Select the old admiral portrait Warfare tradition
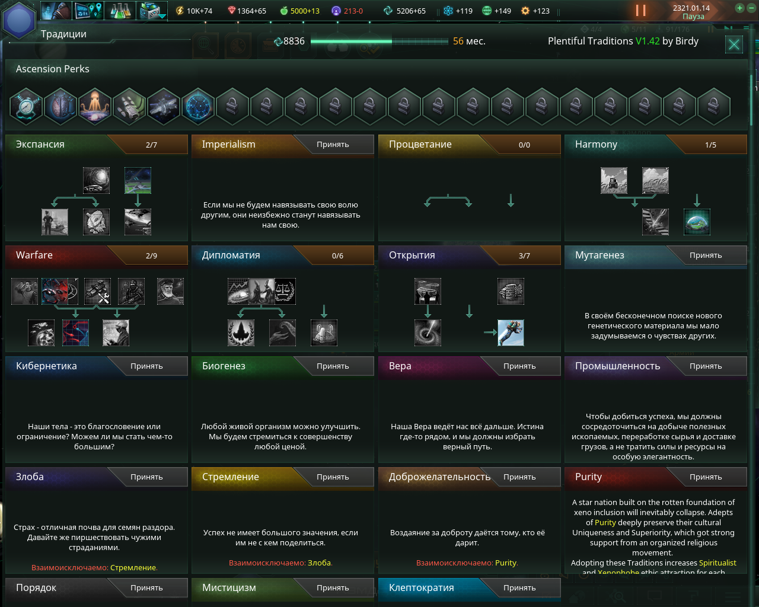This screenshot has width=759, height=607. tap(171, 291)
